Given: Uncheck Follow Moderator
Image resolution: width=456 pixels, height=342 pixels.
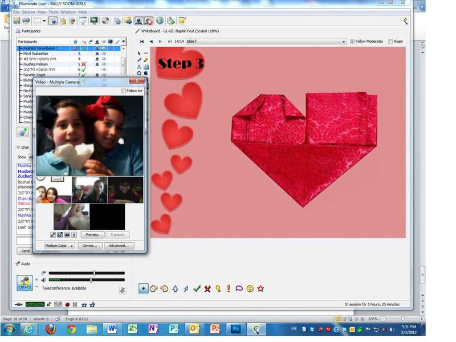Looking at the screenshot, I should [352, 42].
